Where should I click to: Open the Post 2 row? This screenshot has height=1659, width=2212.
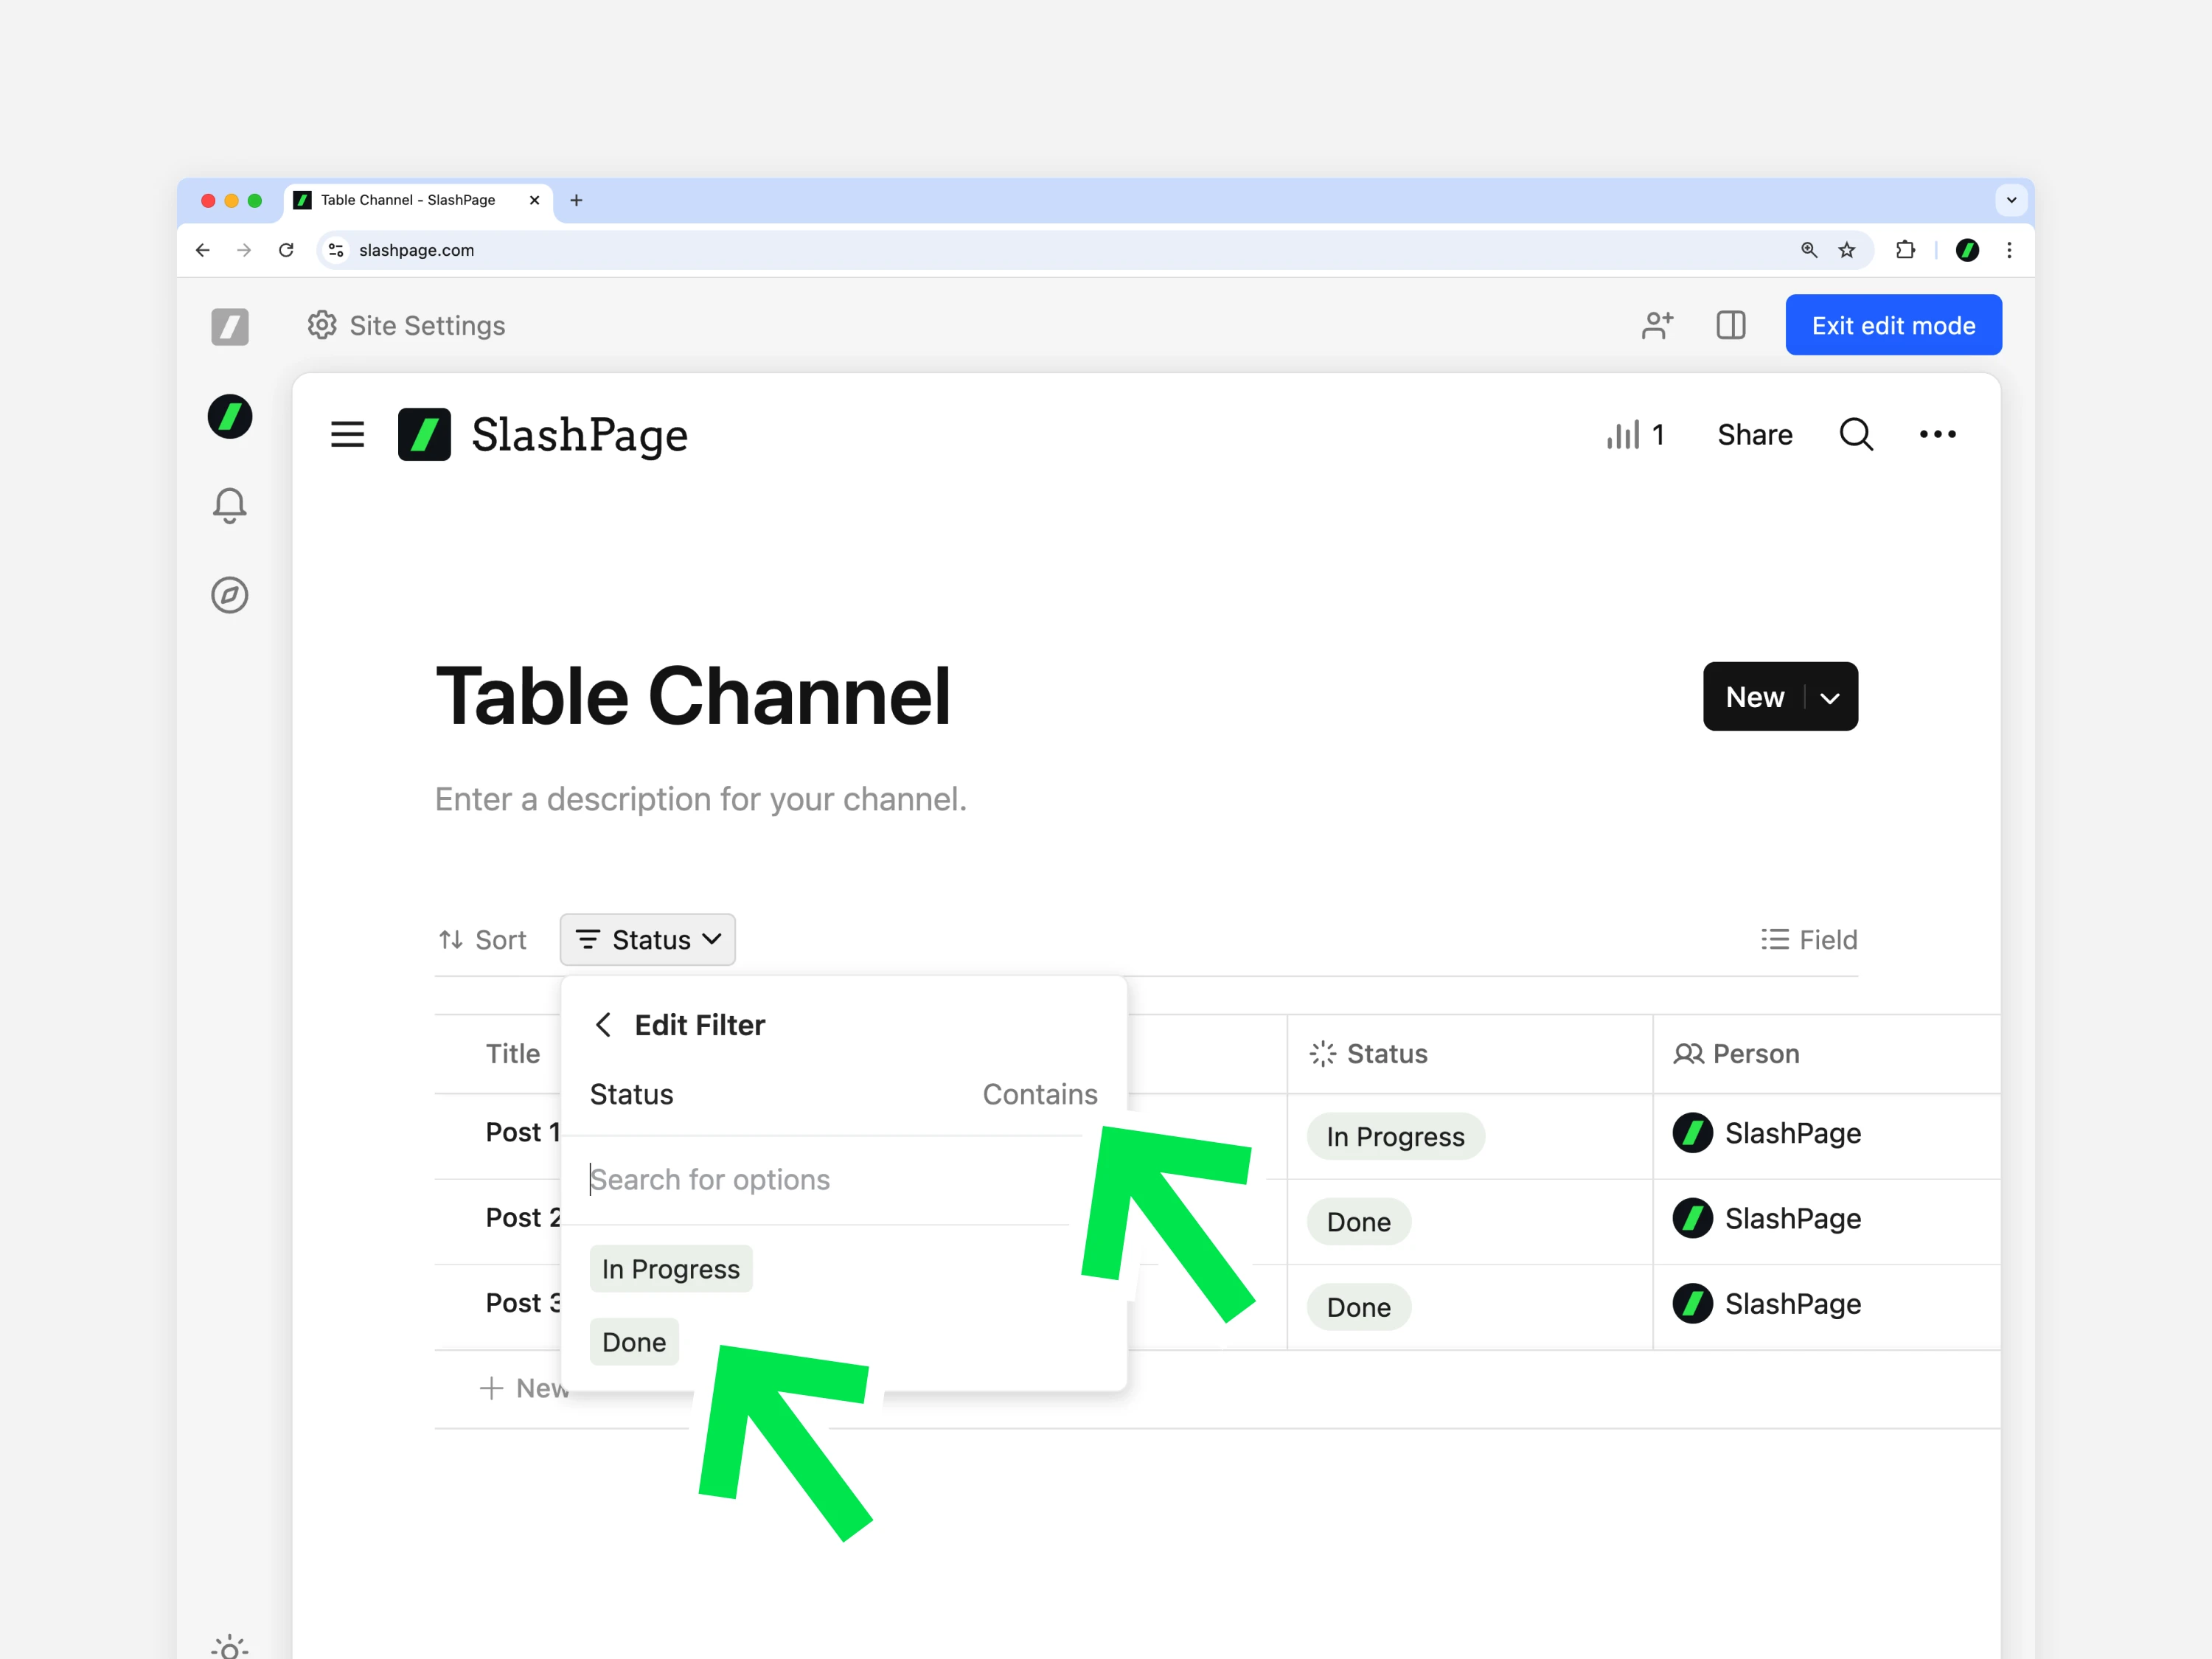coord(521,1217)
